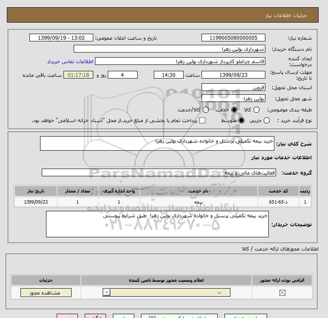Click the نوع فرآیند خرید label

[x=294, y=120]
